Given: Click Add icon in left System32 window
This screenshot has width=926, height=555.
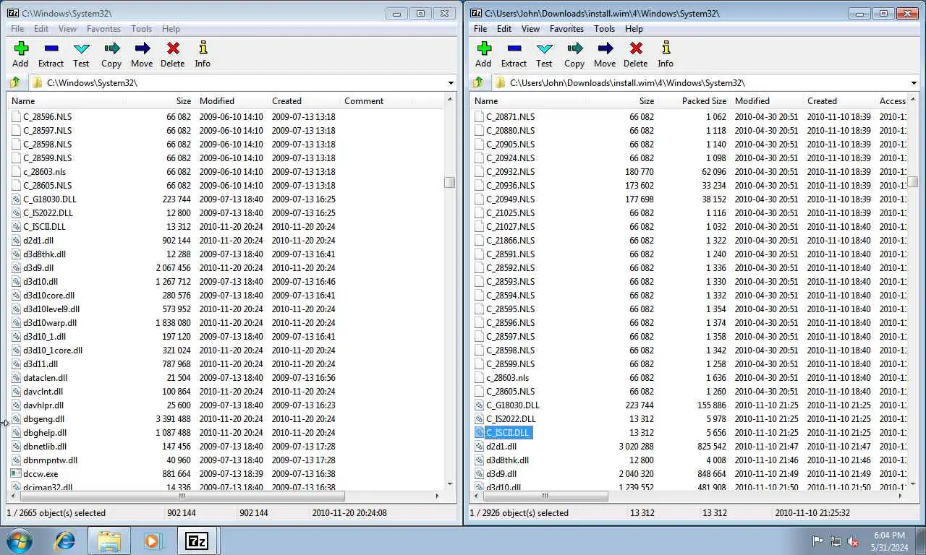Looking at the screenshot, I should pyautogui.click(x=21, y=48).
